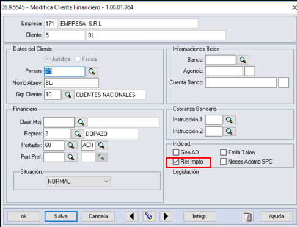Focus the Banco input field
Image resolution: width=297 pixels, height=227 pixels.
tap(221, 60)
